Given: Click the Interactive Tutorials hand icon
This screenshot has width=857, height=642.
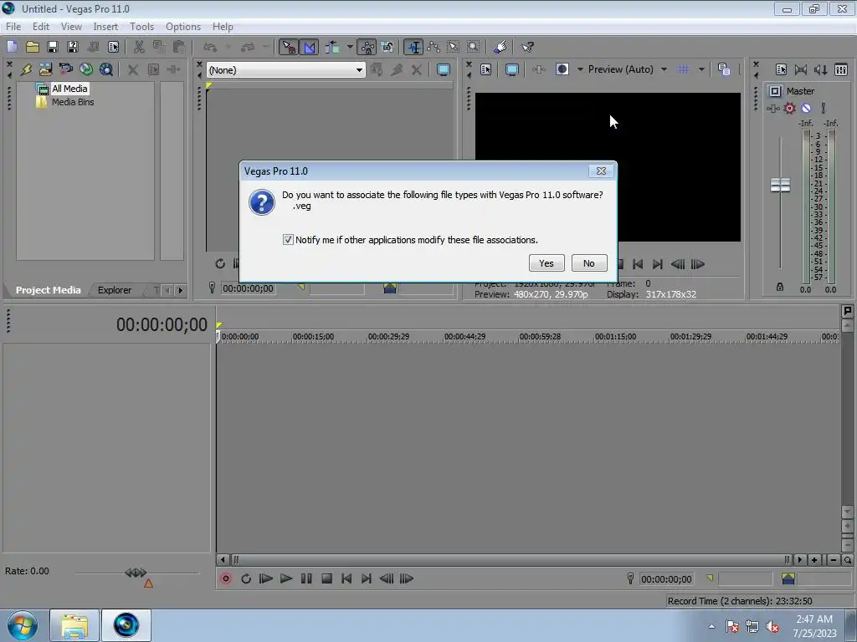Looking at the screenshot, I should 500,47.
